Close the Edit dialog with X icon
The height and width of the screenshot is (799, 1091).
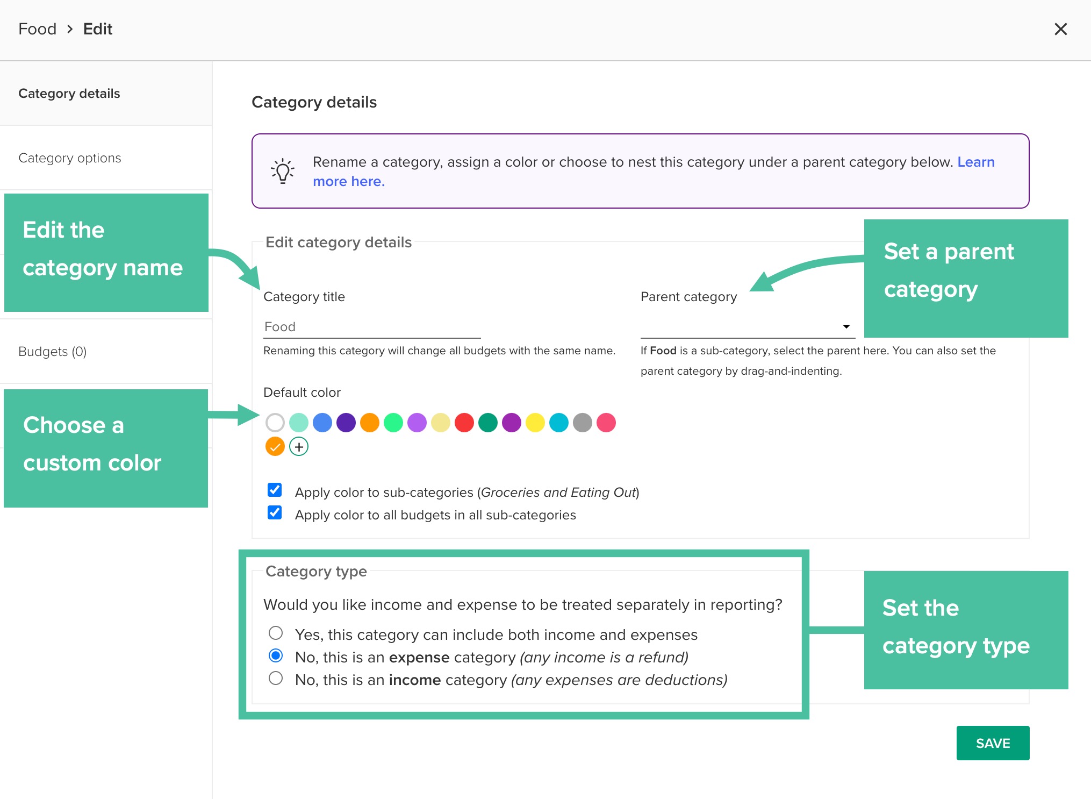pos(1060,29)
